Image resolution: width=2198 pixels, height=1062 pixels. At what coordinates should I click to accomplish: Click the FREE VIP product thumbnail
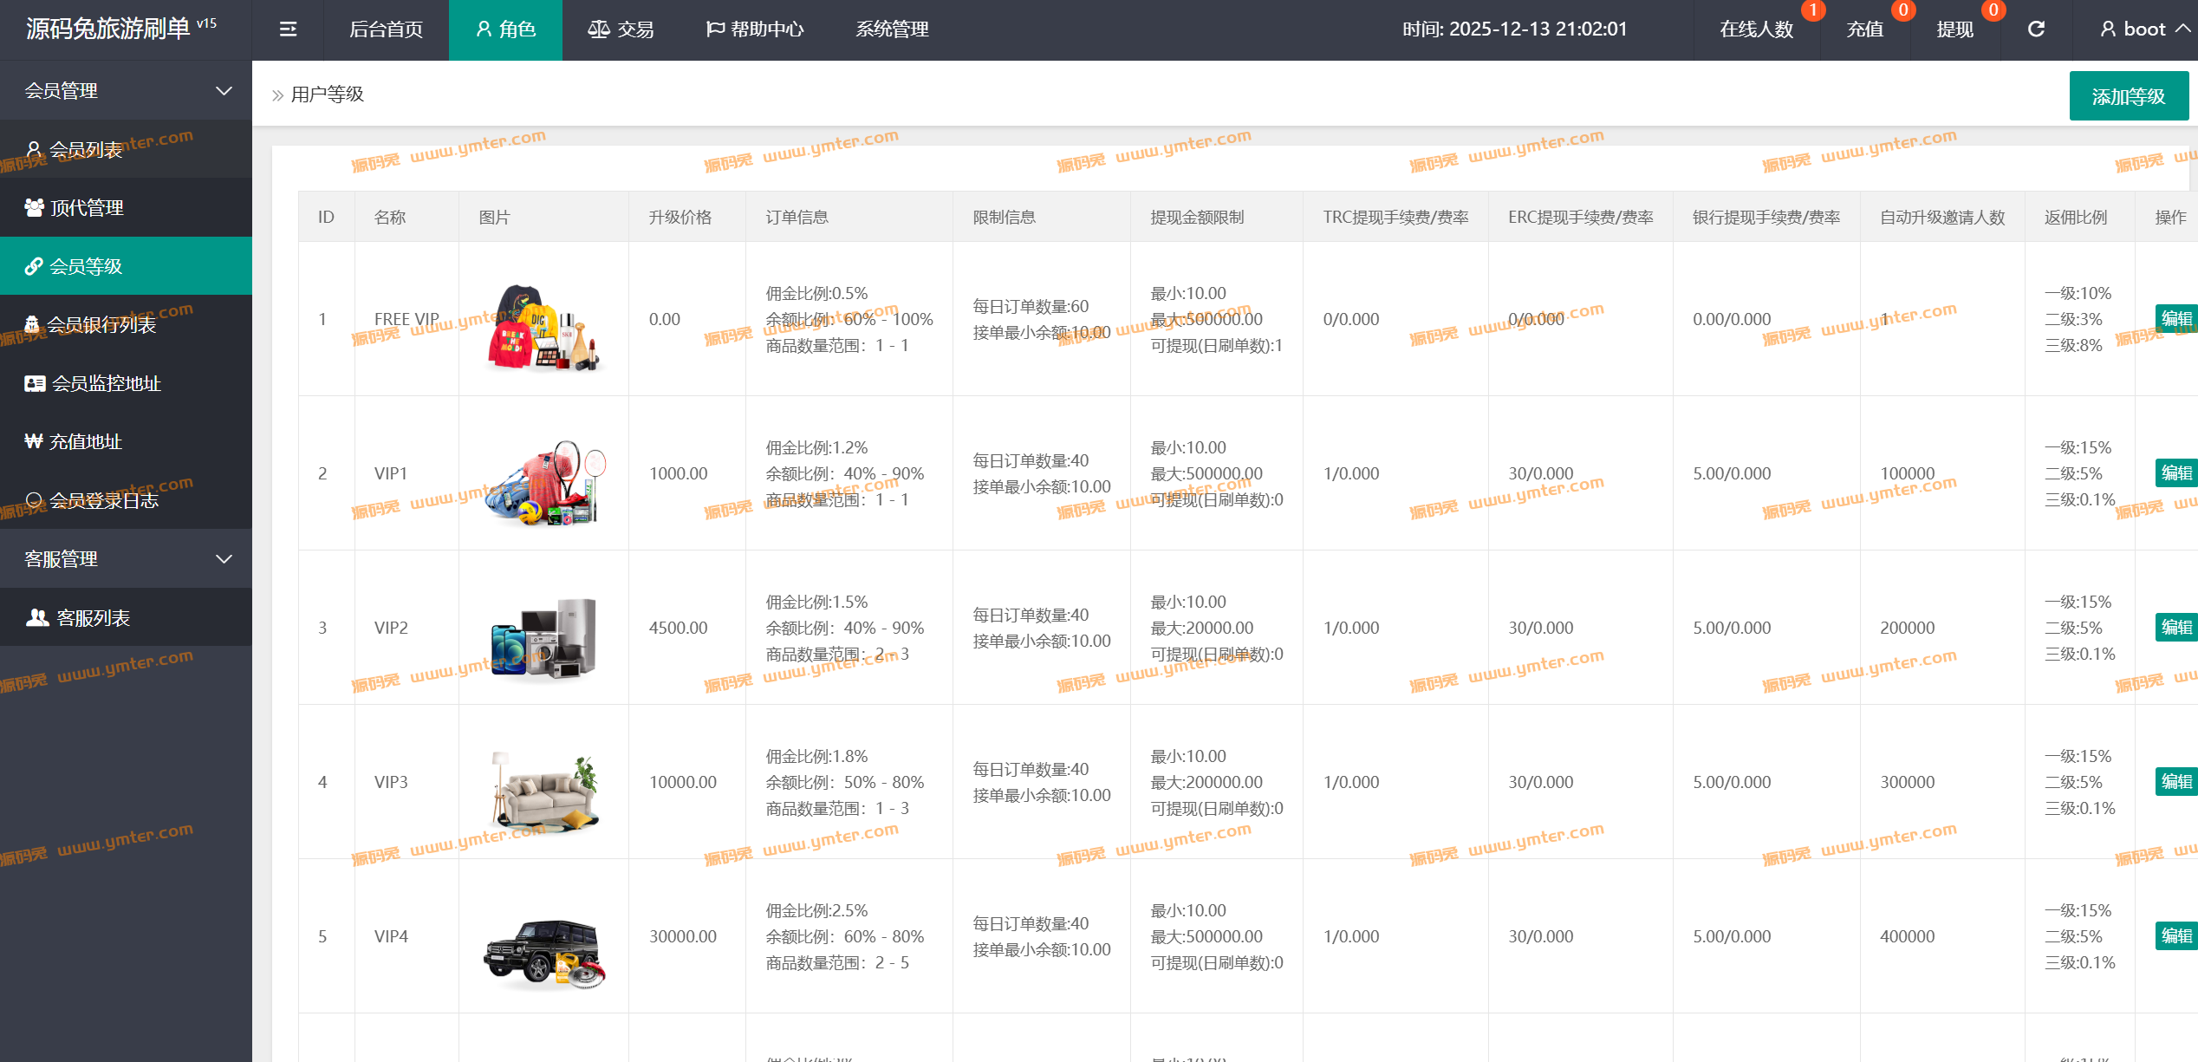[543, 328]
